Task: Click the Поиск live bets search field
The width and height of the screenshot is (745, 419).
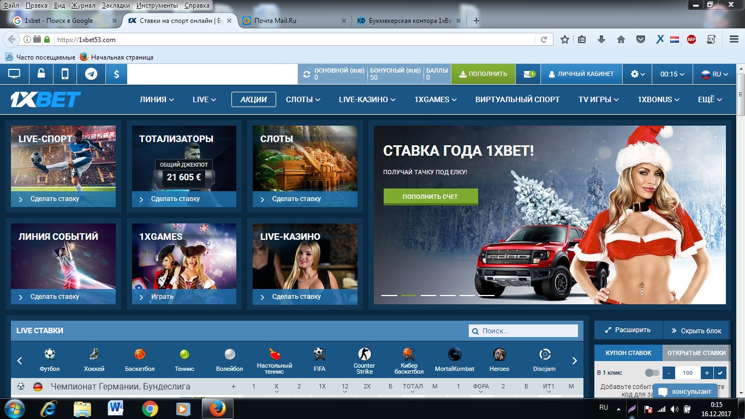Action: tap(523, 331)
